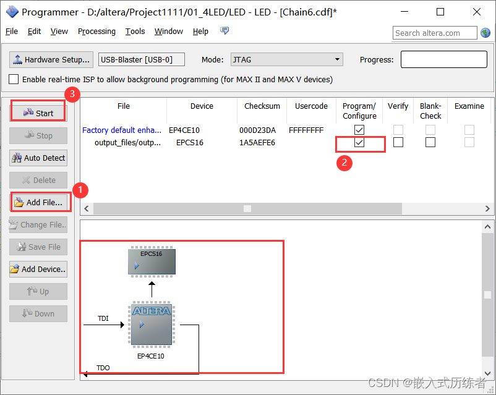Select the EPCS16 chip in chain diagram
The width and height of the screenshot is (496, 395).
[x=152, y=262]
